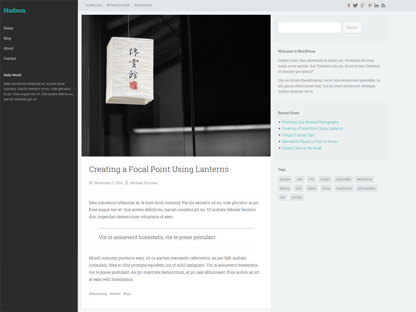The image size is (416, 312).
Task: Open the Contact page link
Action: coord(10,58)
